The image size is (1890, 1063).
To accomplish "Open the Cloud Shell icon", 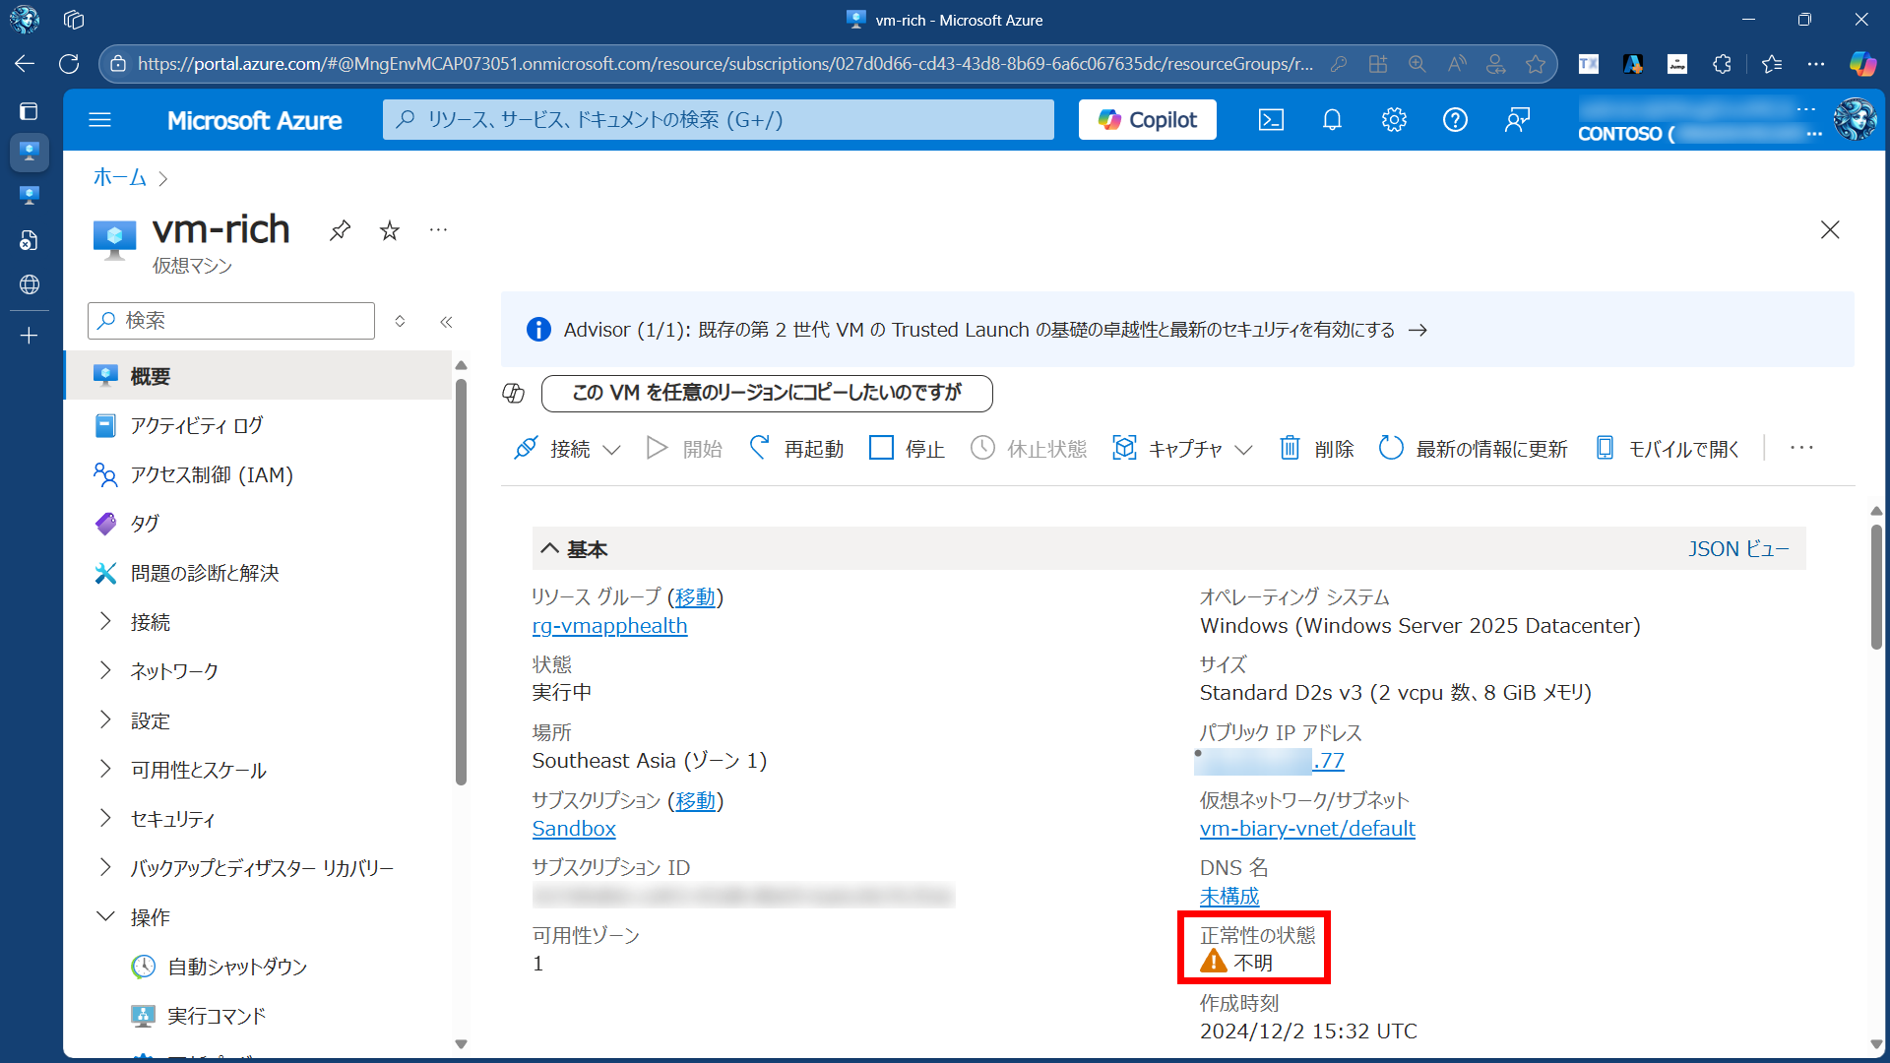I will click(x=1271, y=120).
